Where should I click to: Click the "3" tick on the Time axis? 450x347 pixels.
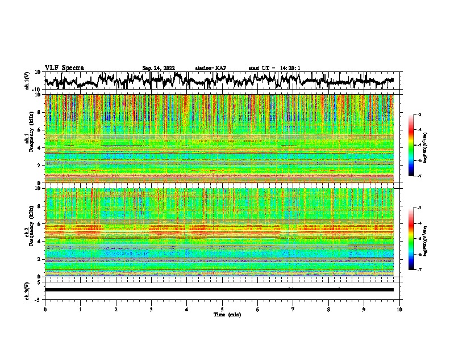[x=151, y=310]
